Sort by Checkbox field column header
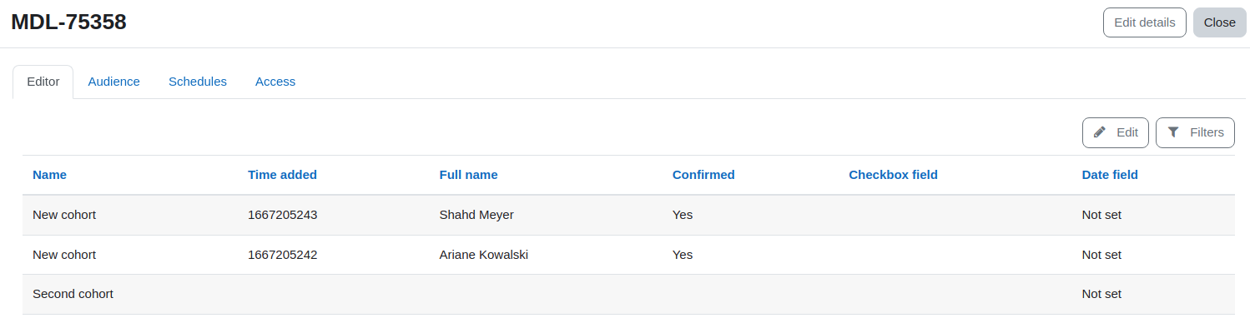1250x323 pixels. click(x=893, y=175)
